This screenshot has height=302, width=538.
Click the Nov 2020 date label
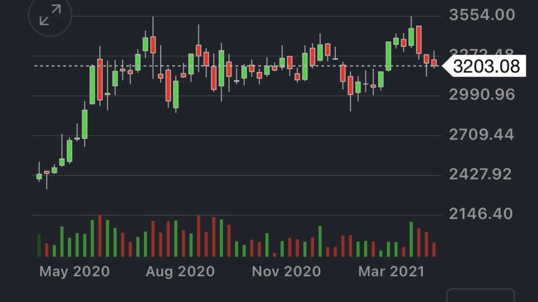pos(286,272)
